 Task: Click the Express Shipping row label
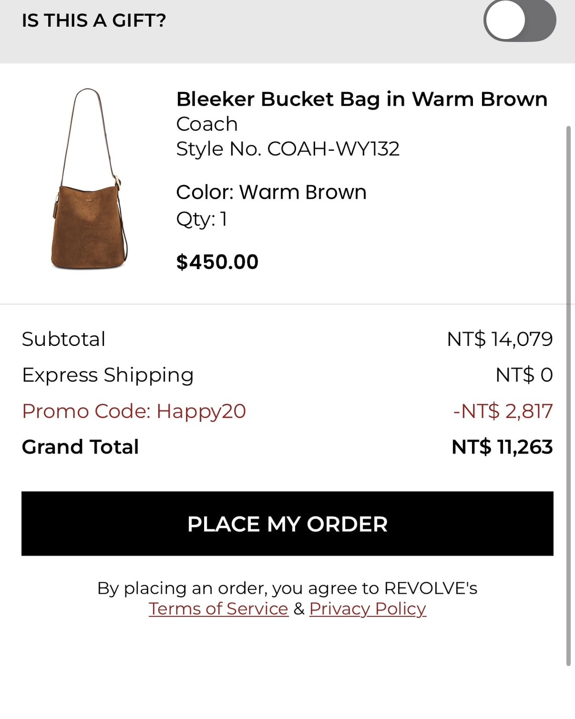coord(108,375)
